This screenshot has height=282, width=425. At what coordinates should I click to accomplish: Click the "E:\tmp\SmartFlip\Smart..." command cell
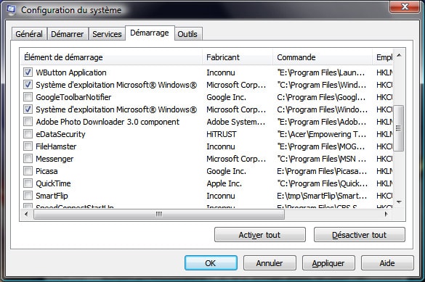click(x=322, y=196)
